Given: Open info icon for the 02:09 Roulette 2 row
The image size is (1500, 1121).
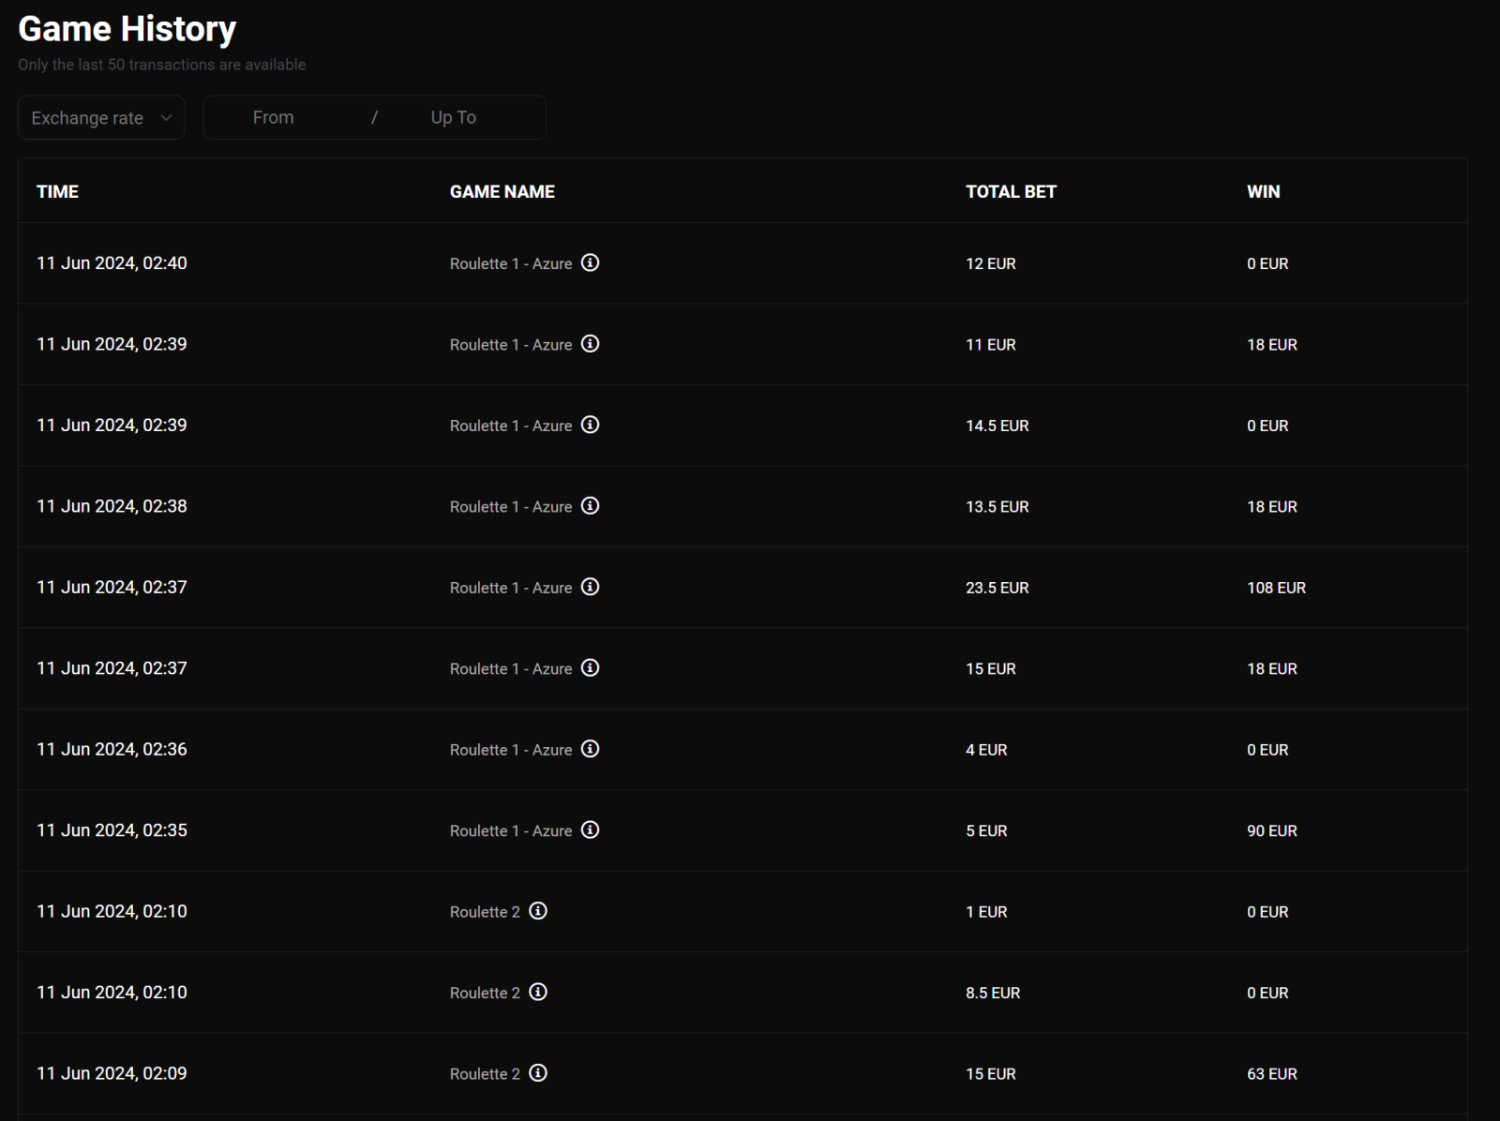Looking at the screenshot, I should pos(538,1073).
